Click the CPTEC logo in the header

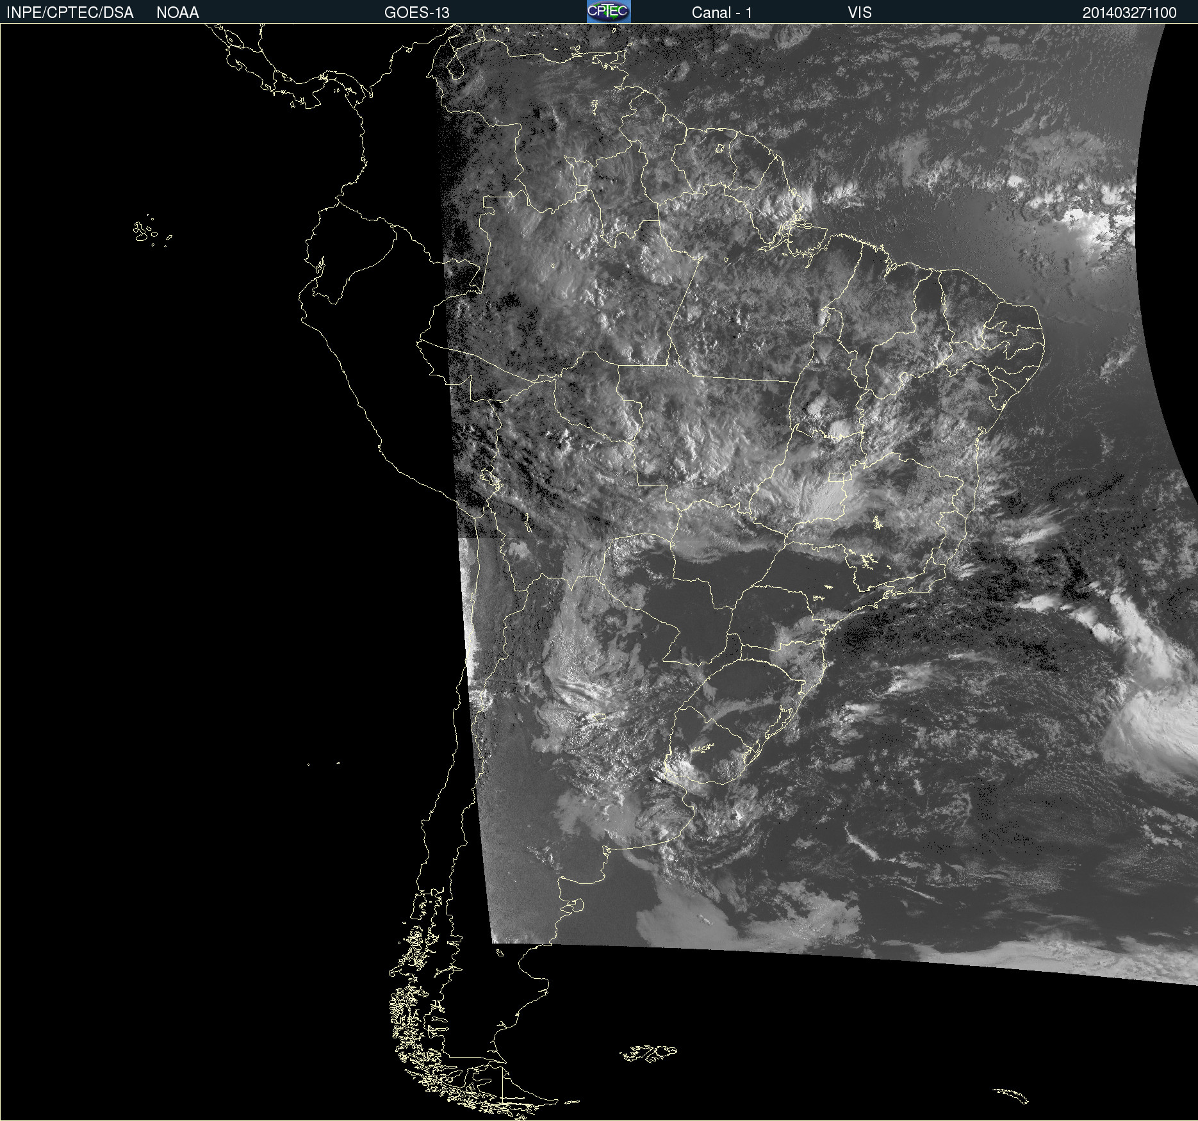tap(609, 12)
